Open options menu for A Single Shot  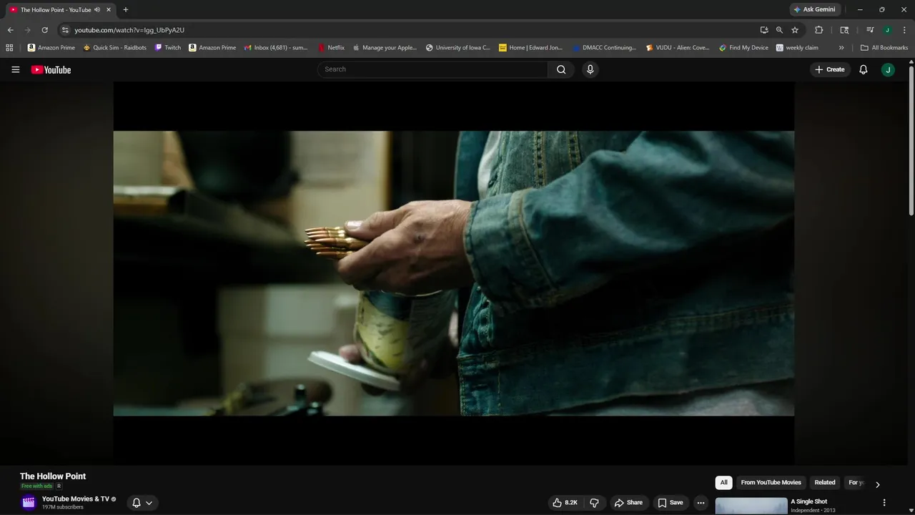[884, 503]
